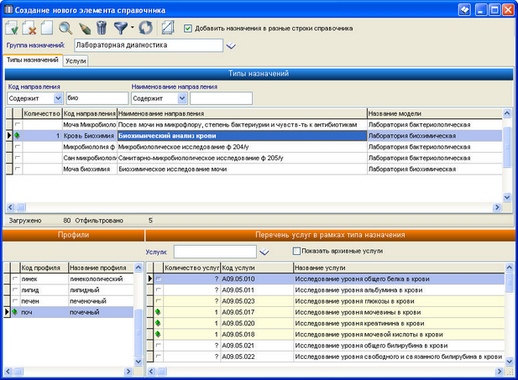Click scroll right arrow of Типы назначений table
The height and width of the screenshot is (380, 518).
tap(497, 207)
